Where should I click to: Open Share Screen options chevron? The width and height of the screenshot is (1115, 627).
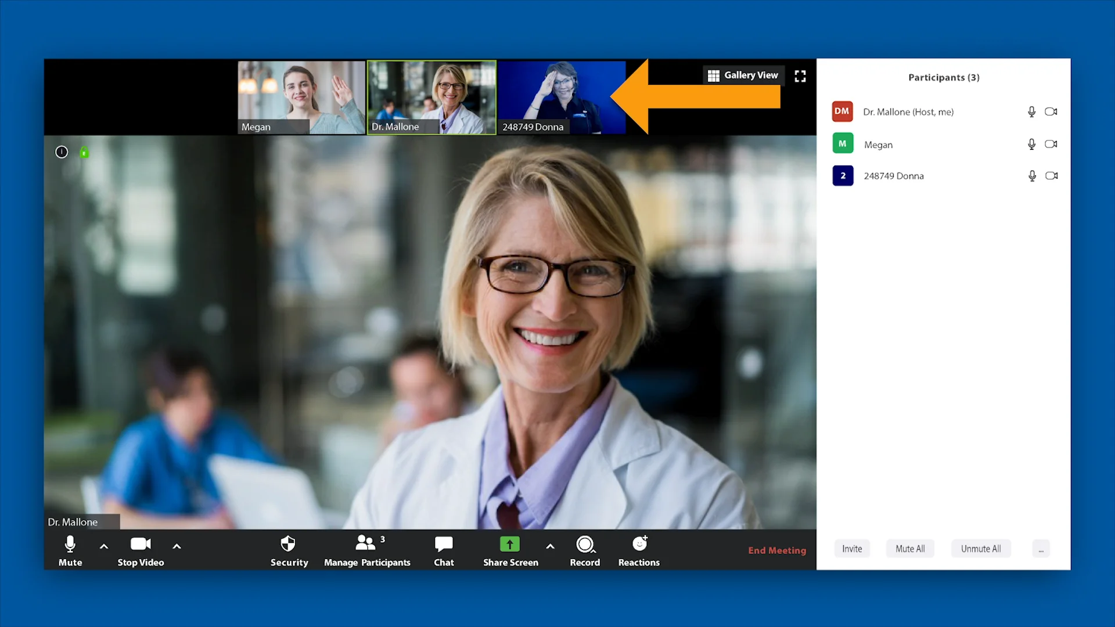point(549,546)
